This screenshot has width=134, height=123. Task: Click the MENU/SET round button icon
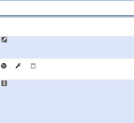pos(4,66)
